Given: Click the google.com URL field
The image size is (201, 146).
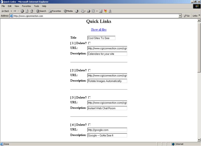Looking at the screenshot, I should (107, 130).
